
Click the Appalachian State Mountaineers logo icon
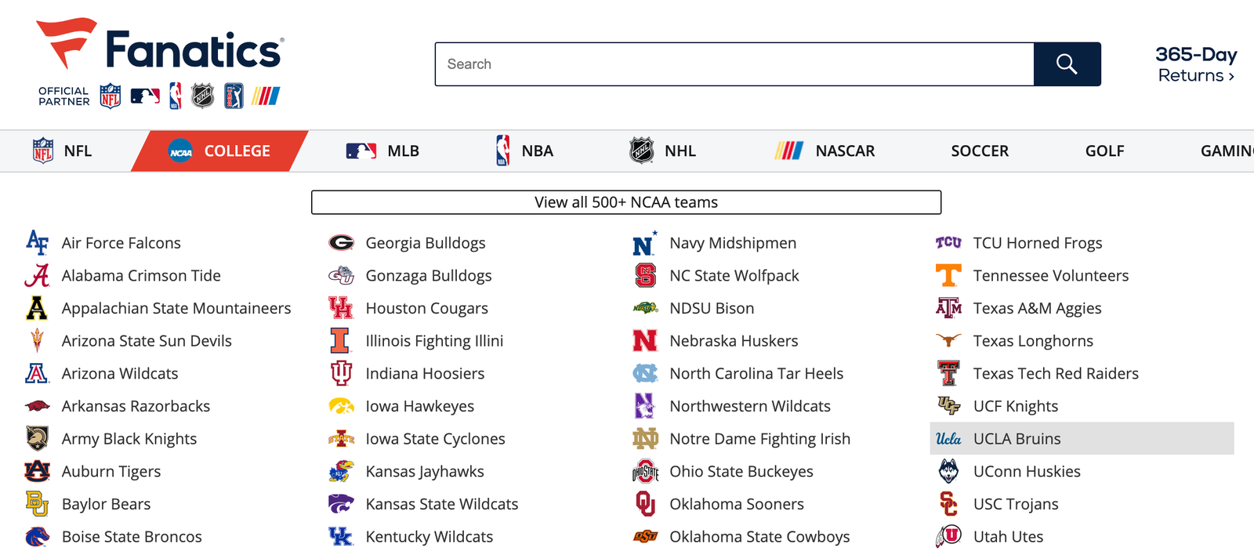coord(37,308)
